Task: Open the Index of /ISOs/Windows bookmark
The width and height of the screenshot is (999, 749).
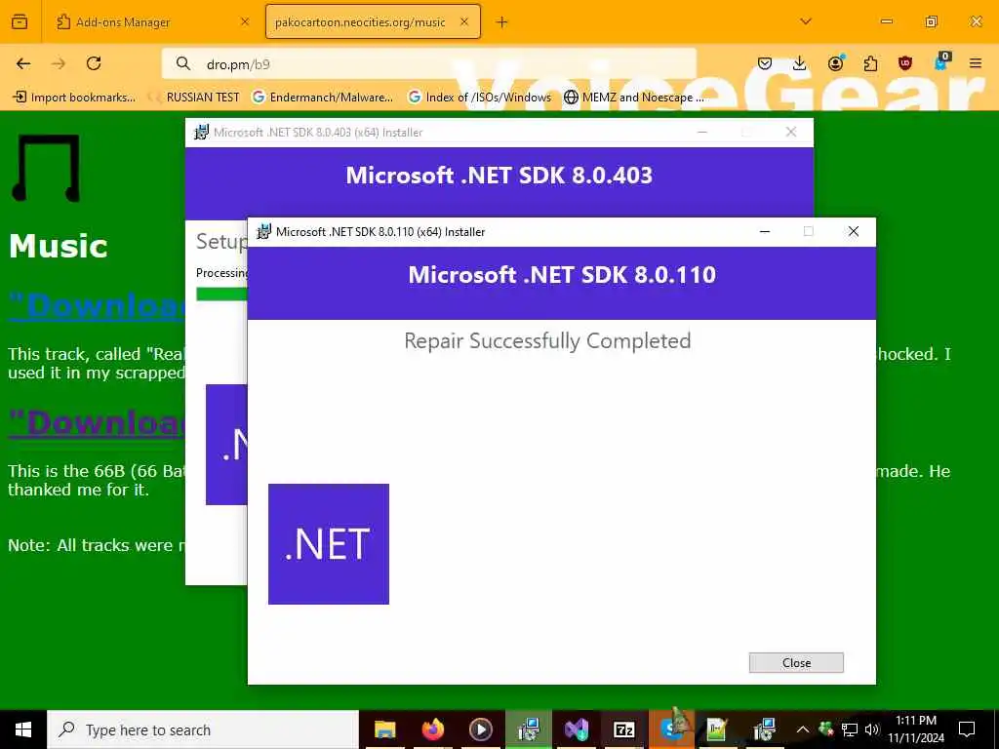Action: [480, 98]
